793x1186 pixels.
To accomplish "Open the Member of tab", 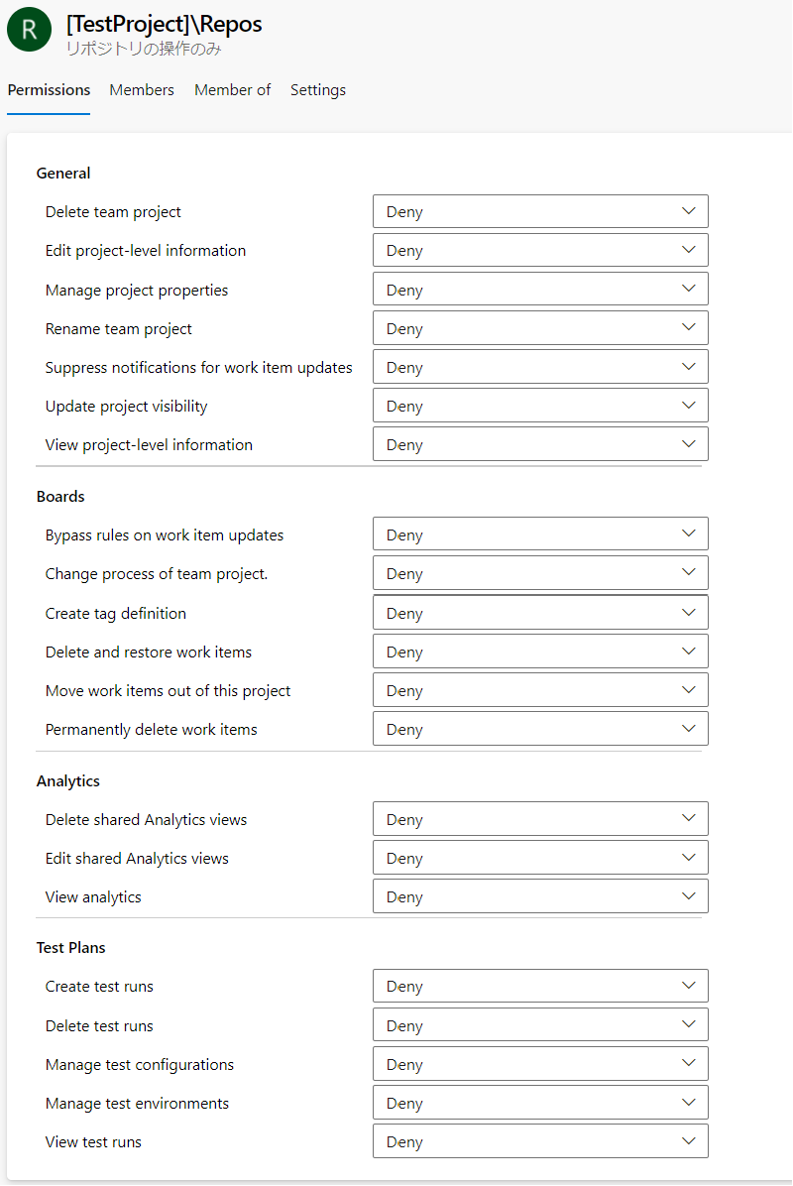I will click(232, 90).
